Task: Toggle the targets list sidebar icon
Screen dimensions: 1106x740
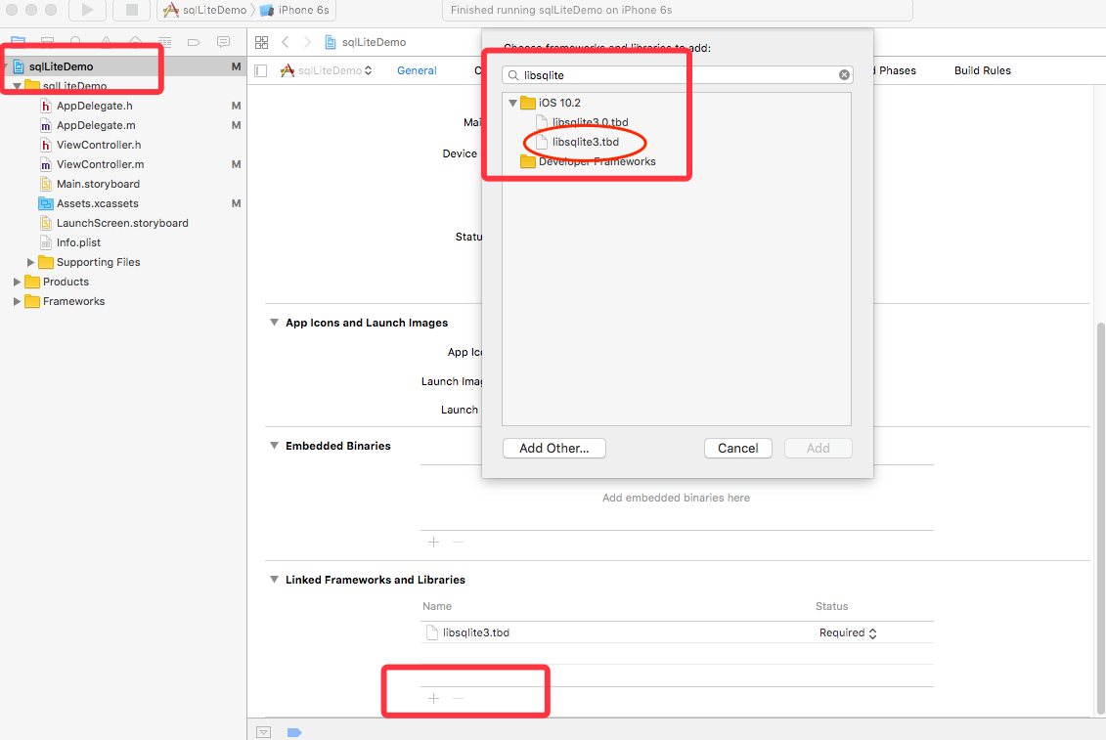Action: pyautogui.click(x=260, y=70)
